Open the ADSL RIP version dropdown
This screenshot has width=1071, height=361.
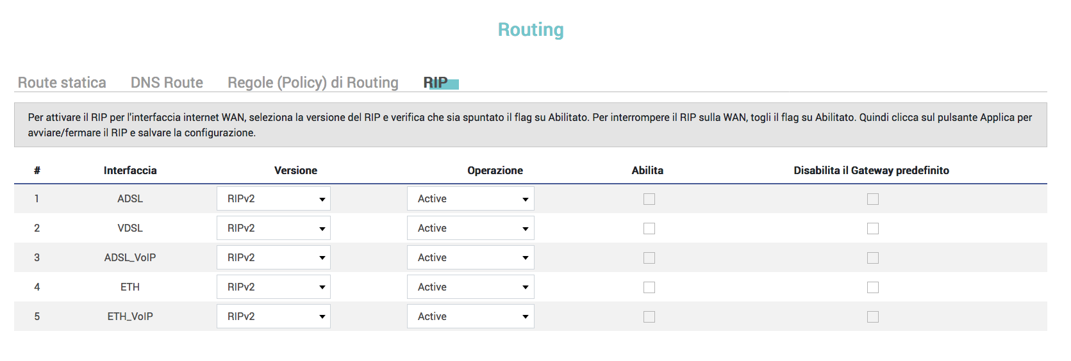274,199
